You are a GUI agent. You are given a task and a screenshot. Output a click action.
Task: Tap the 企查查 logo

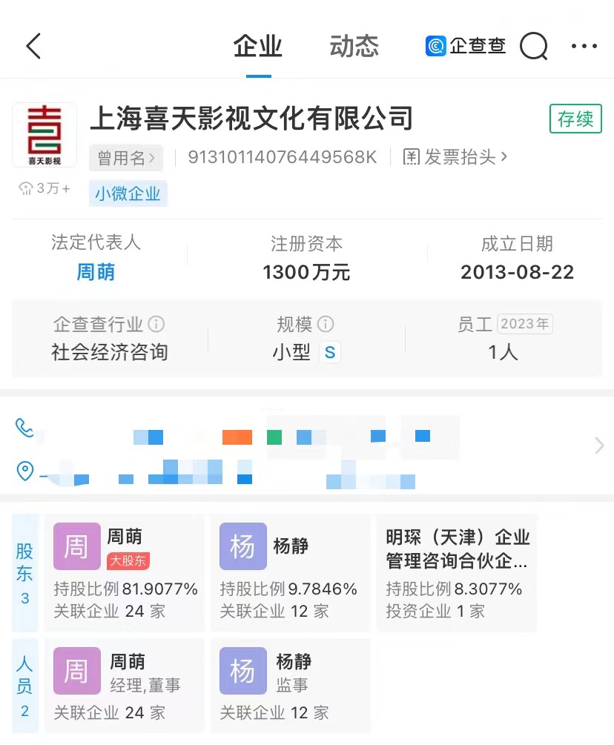[x=465, y=46]
